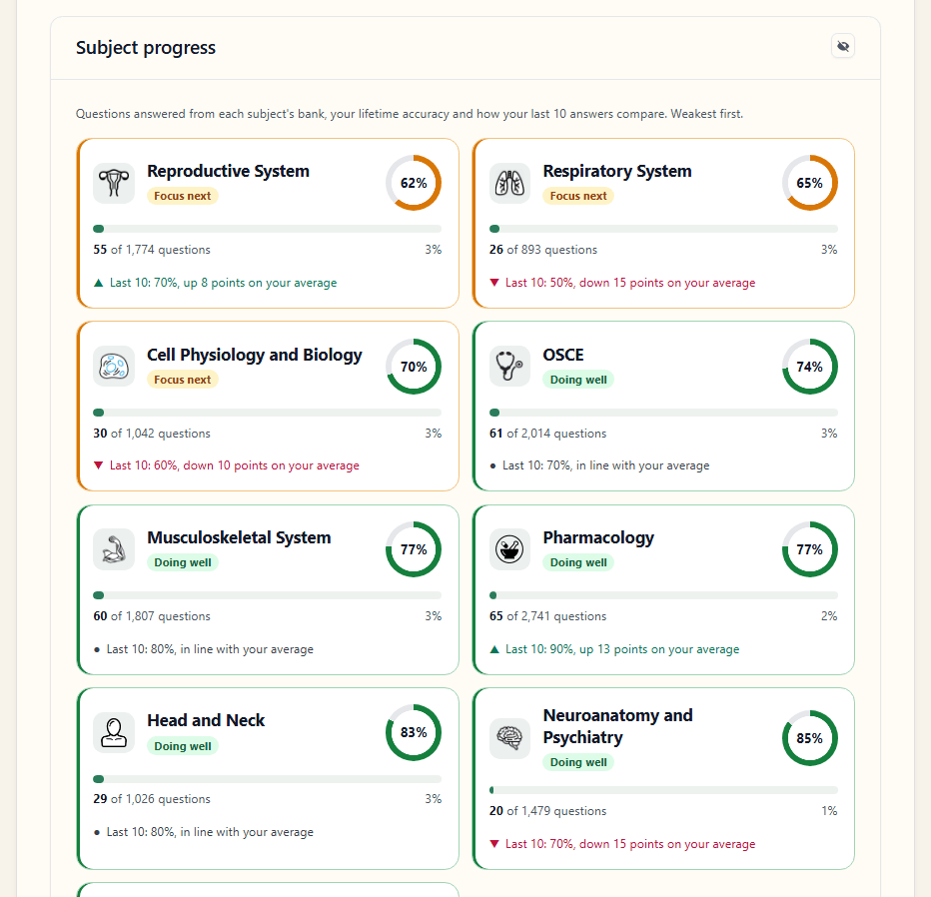This screenshot has height=897, width=931.
Task: Click OSCE 'Last 10: 70%, in line' text
Action: point(605,465)
